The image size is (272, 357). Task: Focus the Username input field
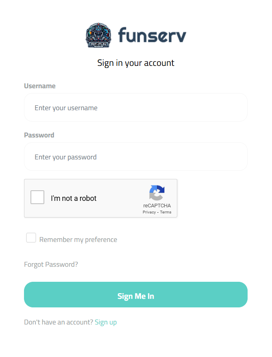tap(136, 107)
